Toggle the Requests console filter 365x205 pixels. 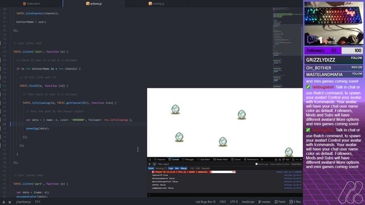pyautogui.click(x=205, y=169)
